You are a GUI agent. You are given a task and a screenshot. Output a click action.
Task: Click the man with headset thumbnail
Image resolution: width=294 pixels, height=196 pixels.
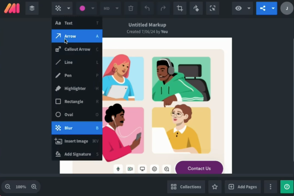181,79
